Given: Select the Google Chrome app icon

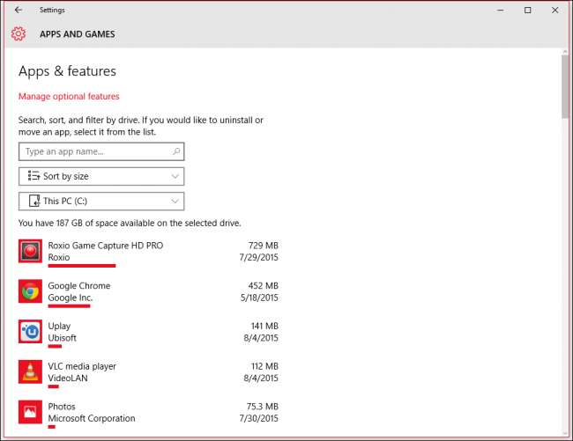Looking at the screenshot, I should click(30, 291).
